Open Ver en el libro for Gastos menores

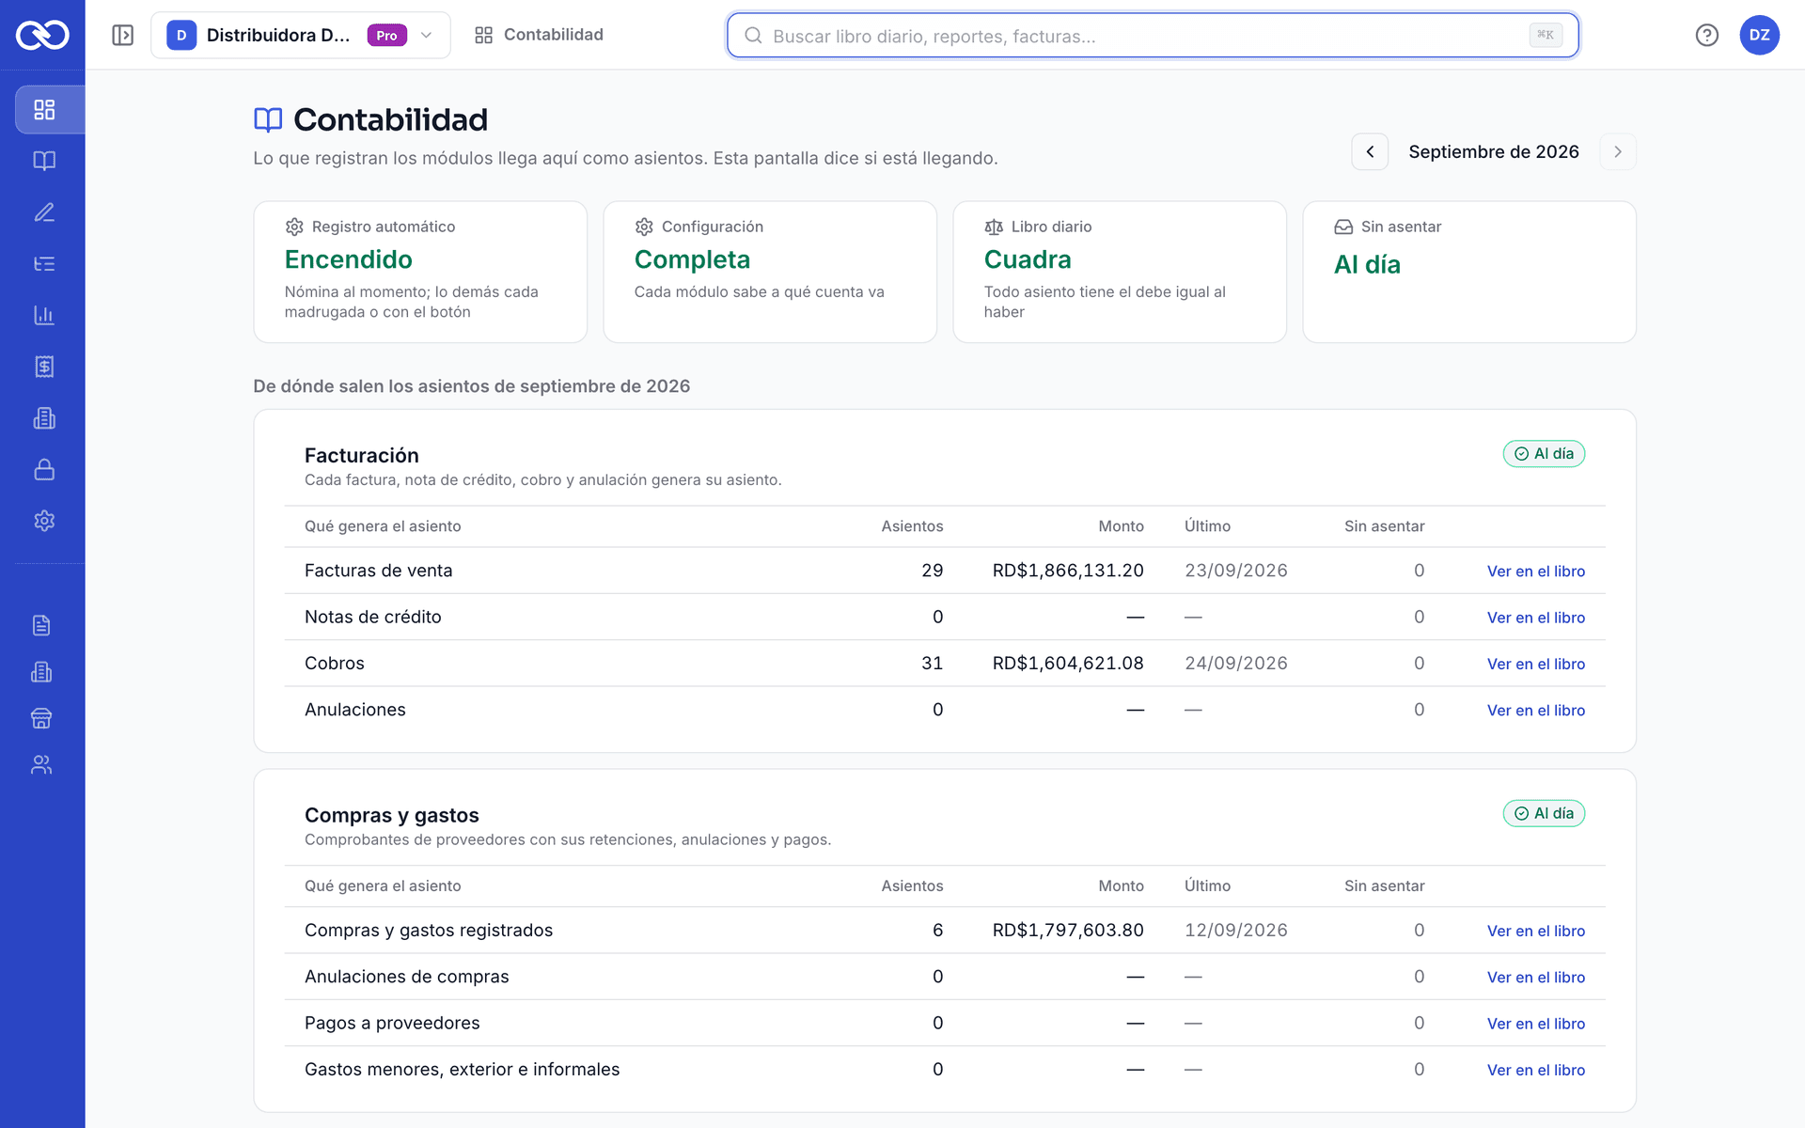coord(1536,1070)
